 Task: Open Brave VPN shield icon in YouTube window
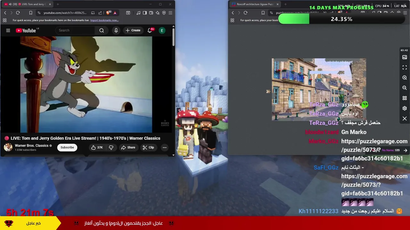point(164,13)
